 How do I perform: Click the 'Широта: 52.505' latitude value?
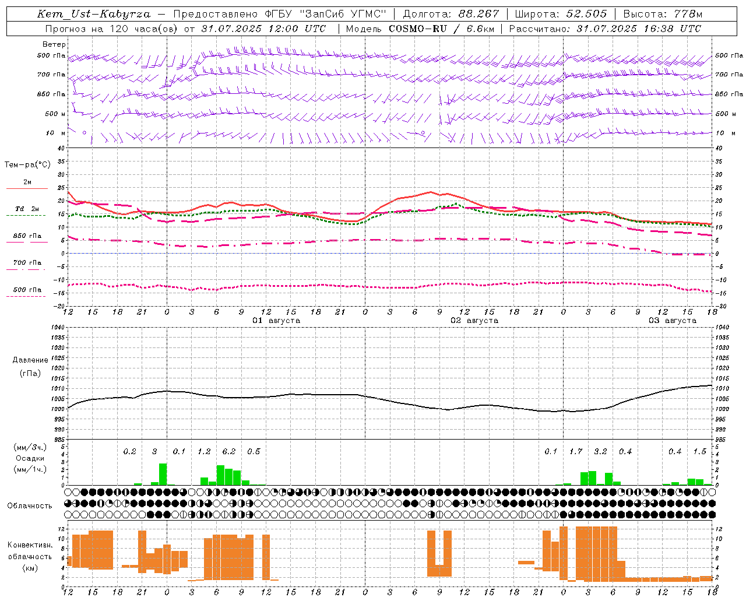click(x=561, y=14)
